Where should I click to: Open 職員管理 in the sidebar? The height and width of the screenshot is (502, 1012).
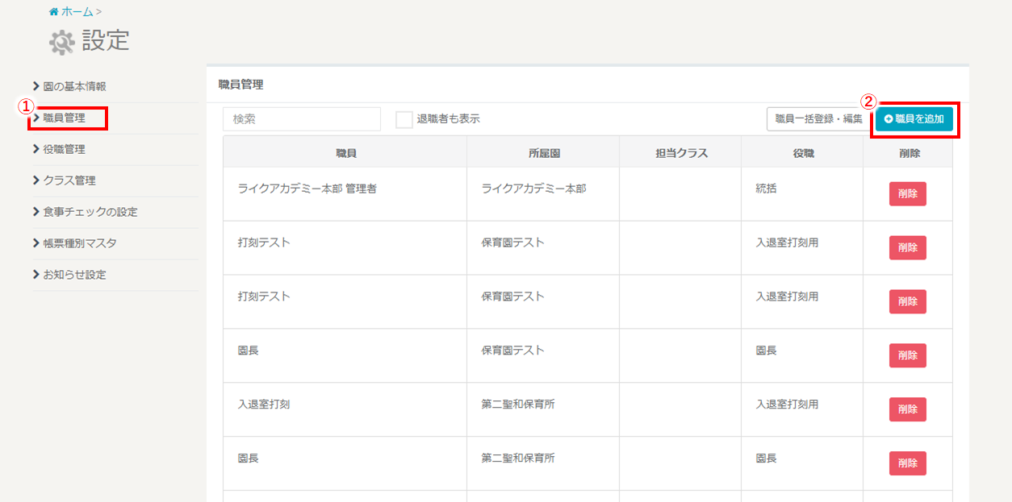coord(64,118)
